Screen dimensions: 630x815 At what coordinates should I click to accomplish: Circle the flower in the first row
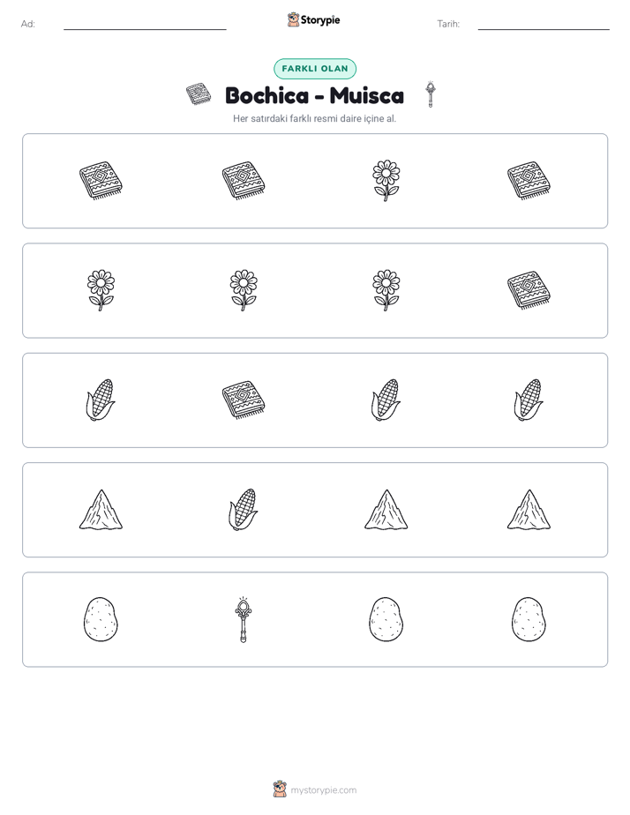[x=386, y=180]
